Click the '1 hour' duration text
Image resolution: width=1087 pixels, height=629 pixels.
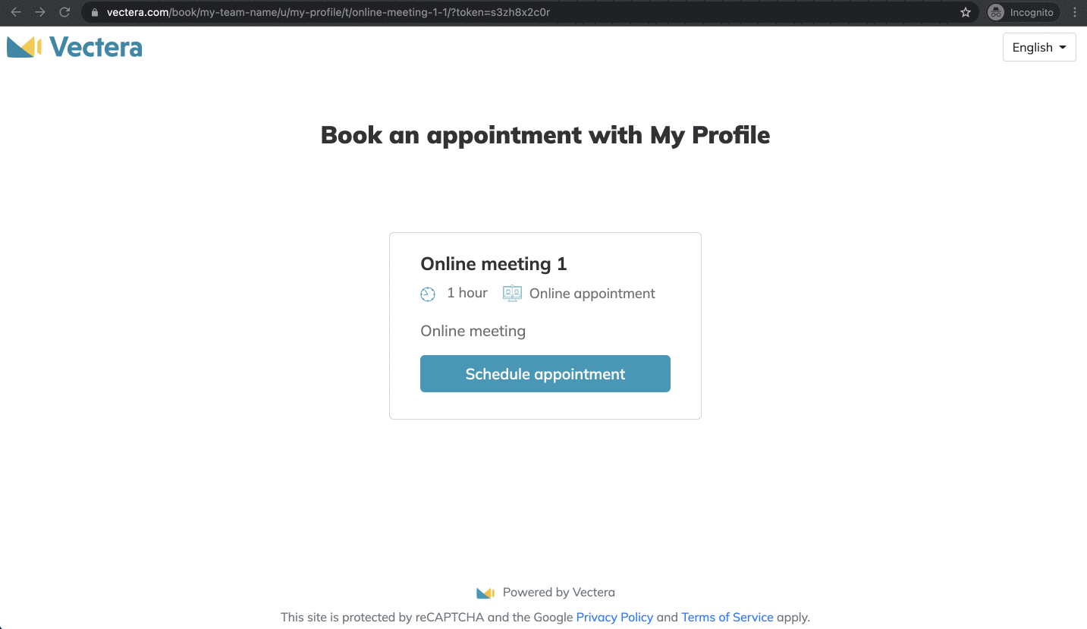coord(467,293)
